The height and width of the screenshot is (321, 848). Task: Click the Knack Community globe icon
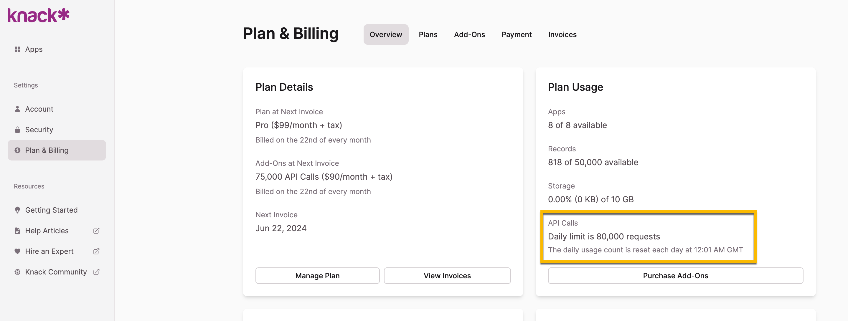(17, 272)
